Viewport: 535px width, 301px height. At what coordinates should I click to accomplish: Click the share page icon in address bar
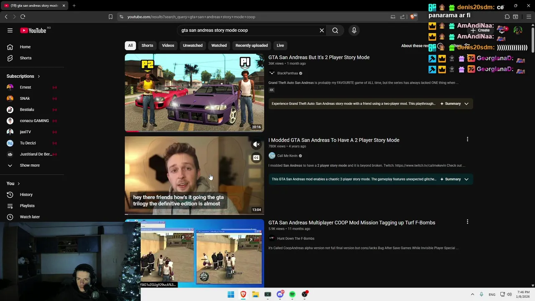(x=402, y=17)
